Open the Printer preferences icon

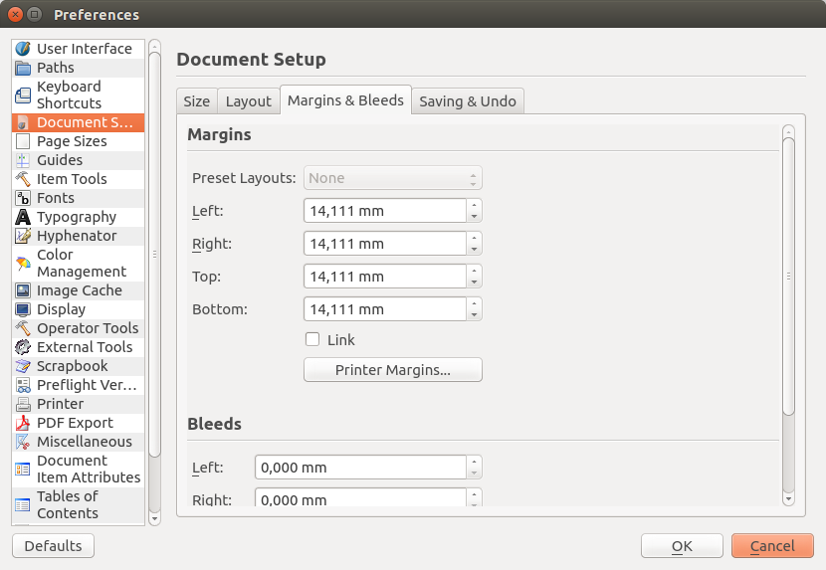tap(23, 404)
